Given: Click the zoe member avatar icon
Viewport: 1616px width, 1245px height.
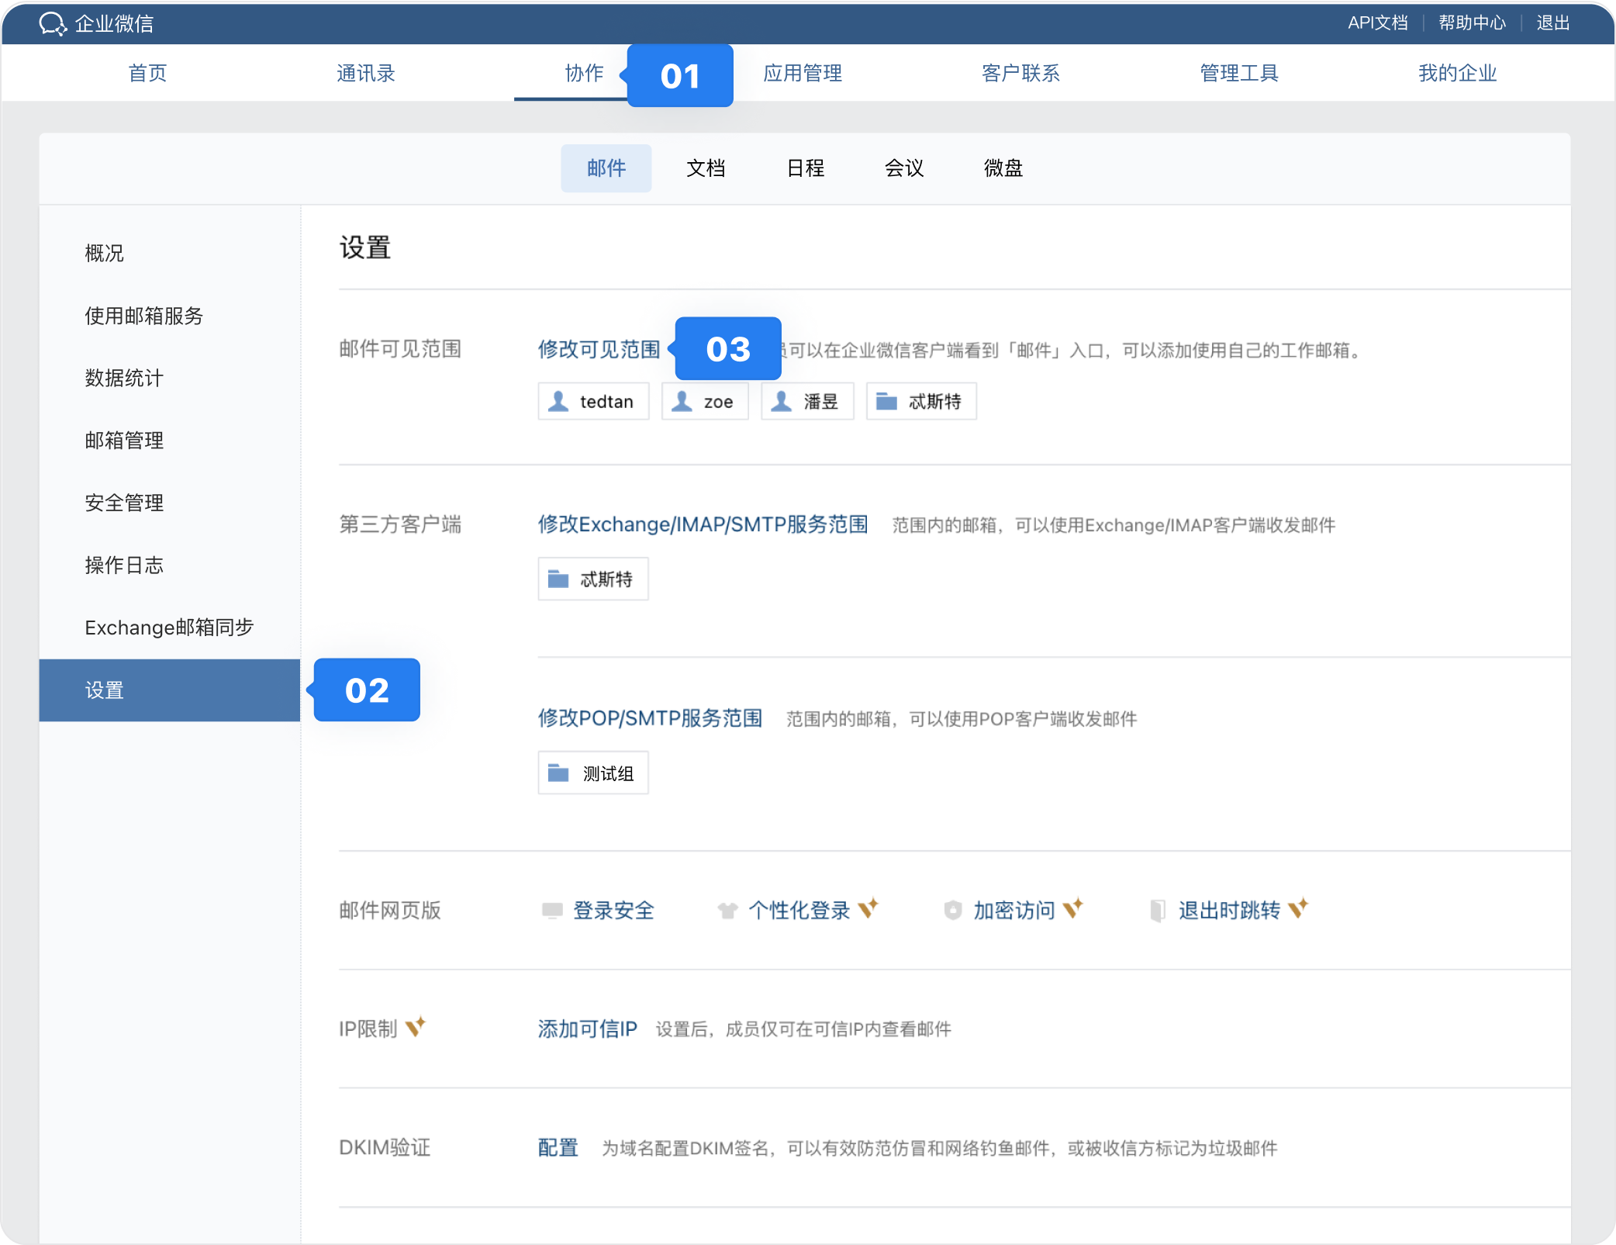Looking at the screenshot, I should pos(682,401).
